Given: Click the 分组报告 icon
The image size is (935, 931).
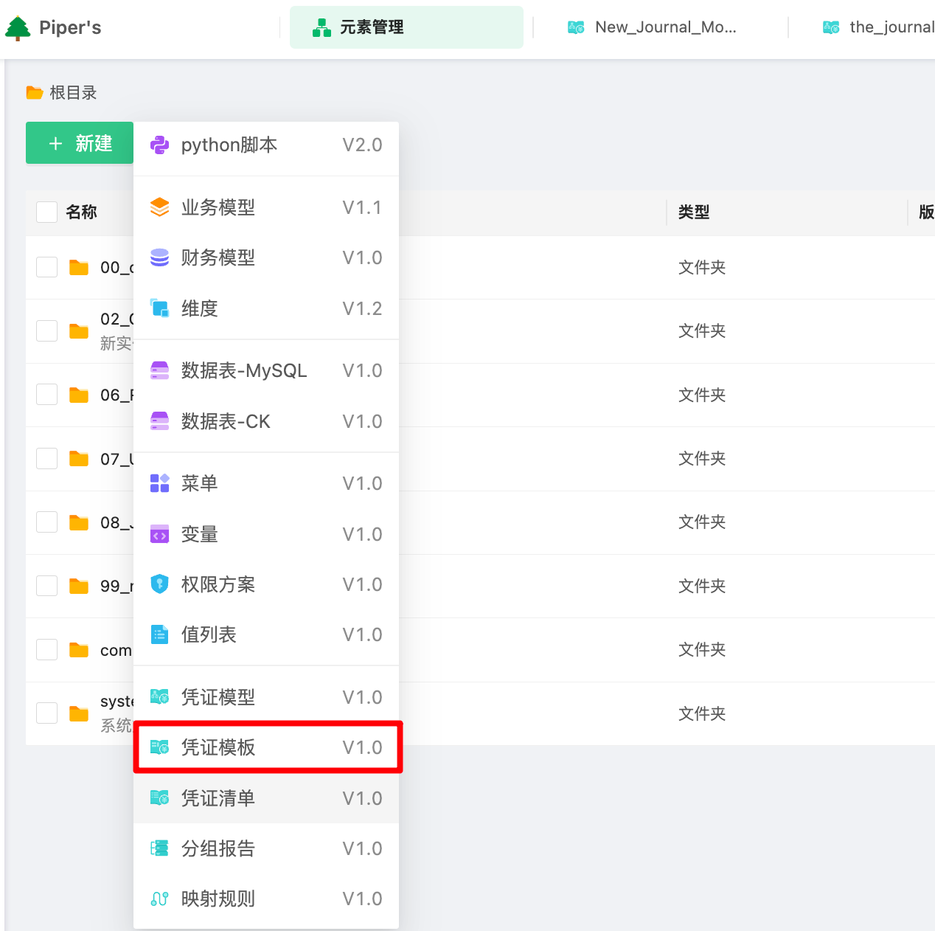Looking at the screenshot, I should click(x=159, y=848).
